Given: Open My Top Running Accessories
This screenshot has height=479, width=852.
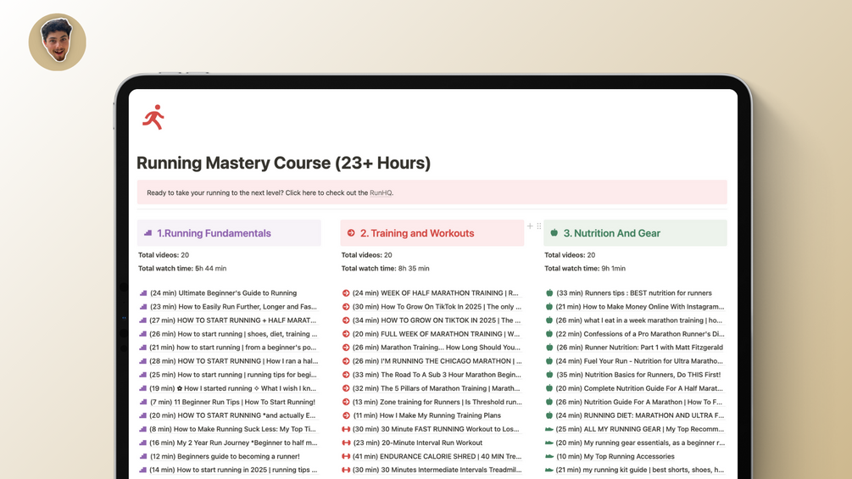Looking at the screenshot, I should point(615,456).
